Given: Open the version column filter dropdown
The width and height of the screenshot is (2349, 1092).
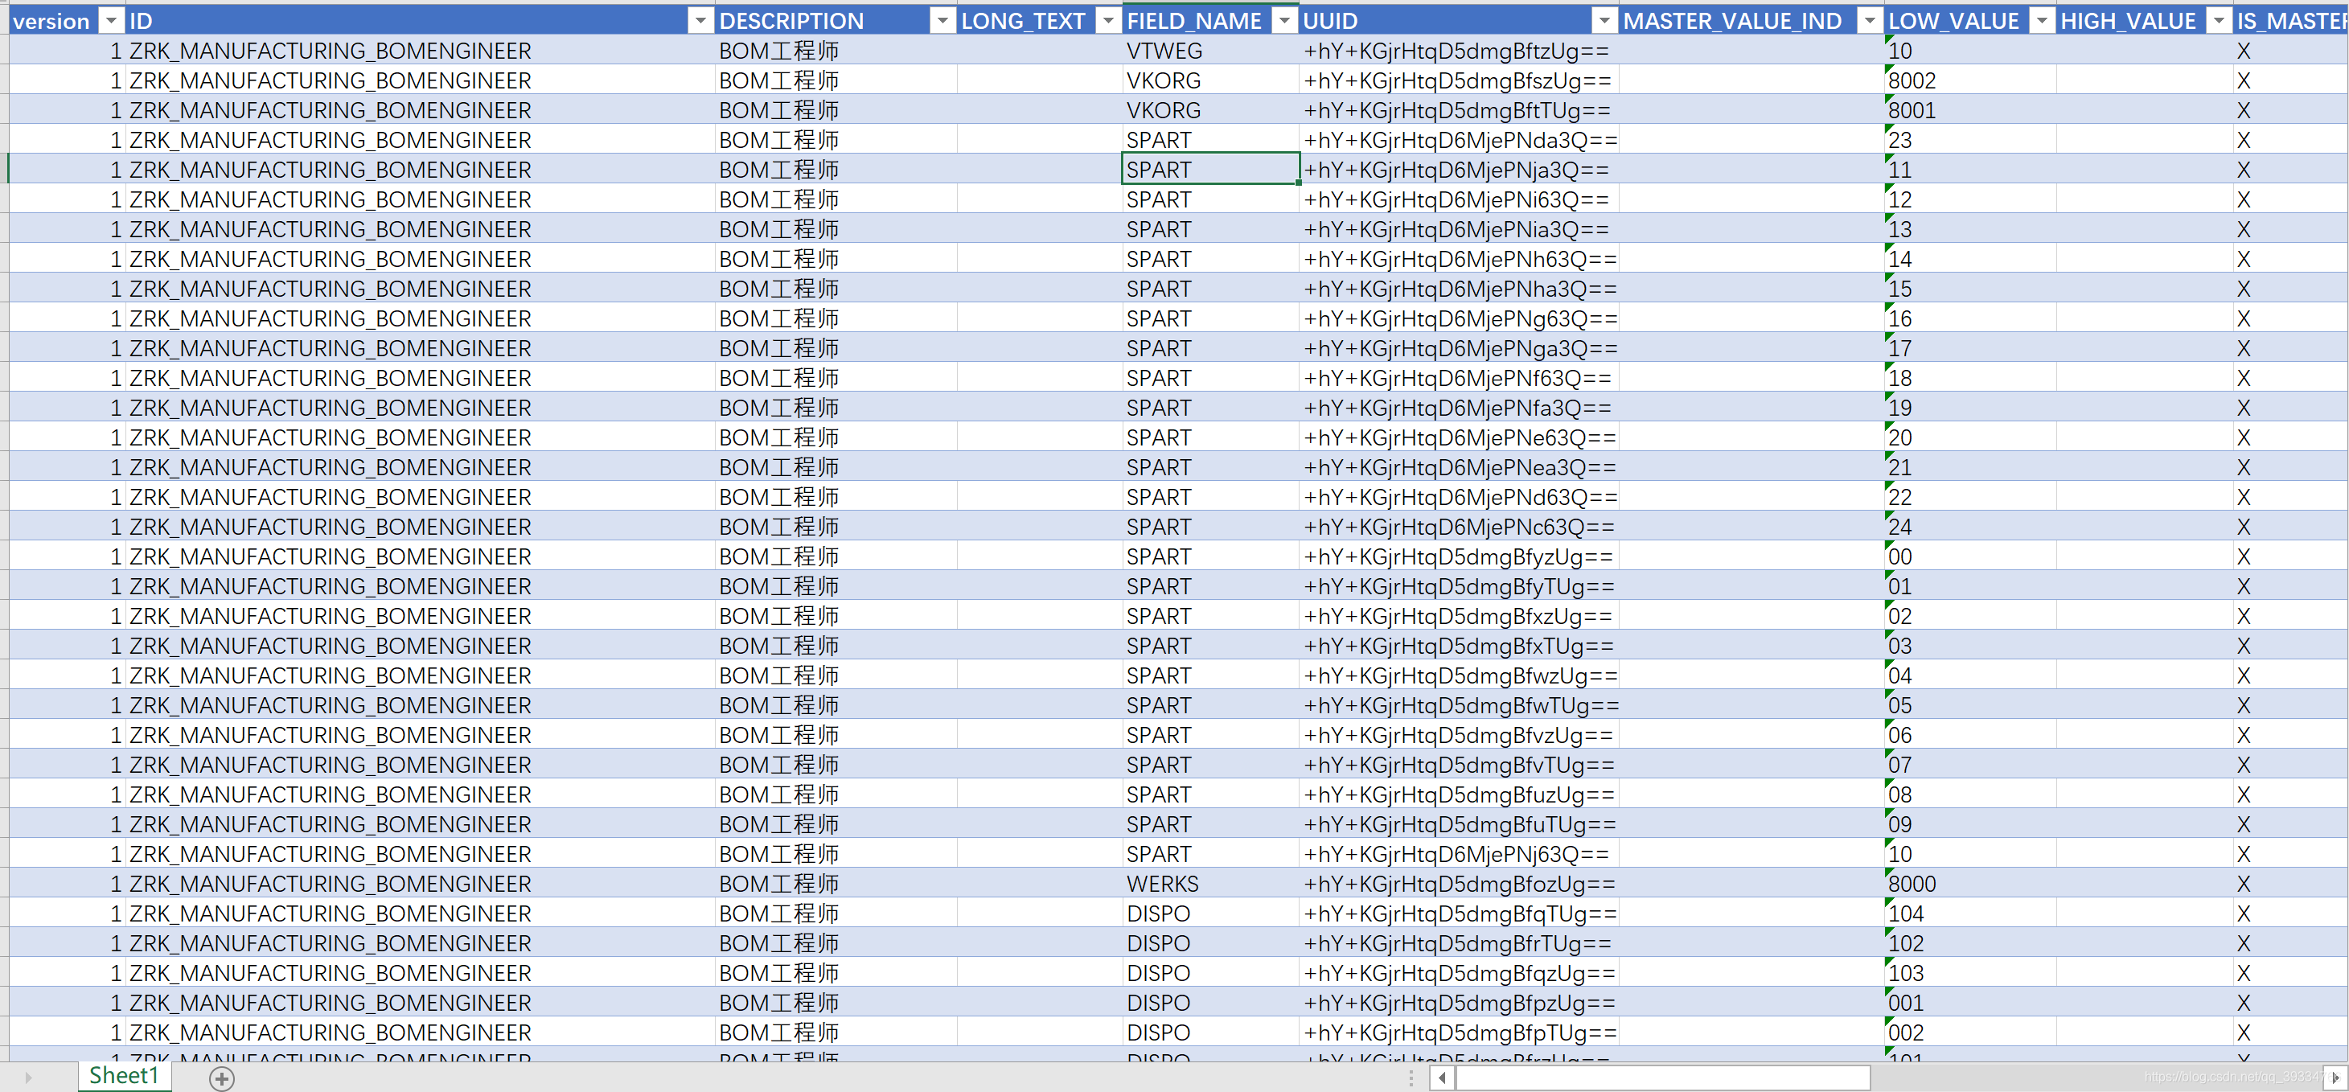Looking at the screenshot, I should pos(110,21).
